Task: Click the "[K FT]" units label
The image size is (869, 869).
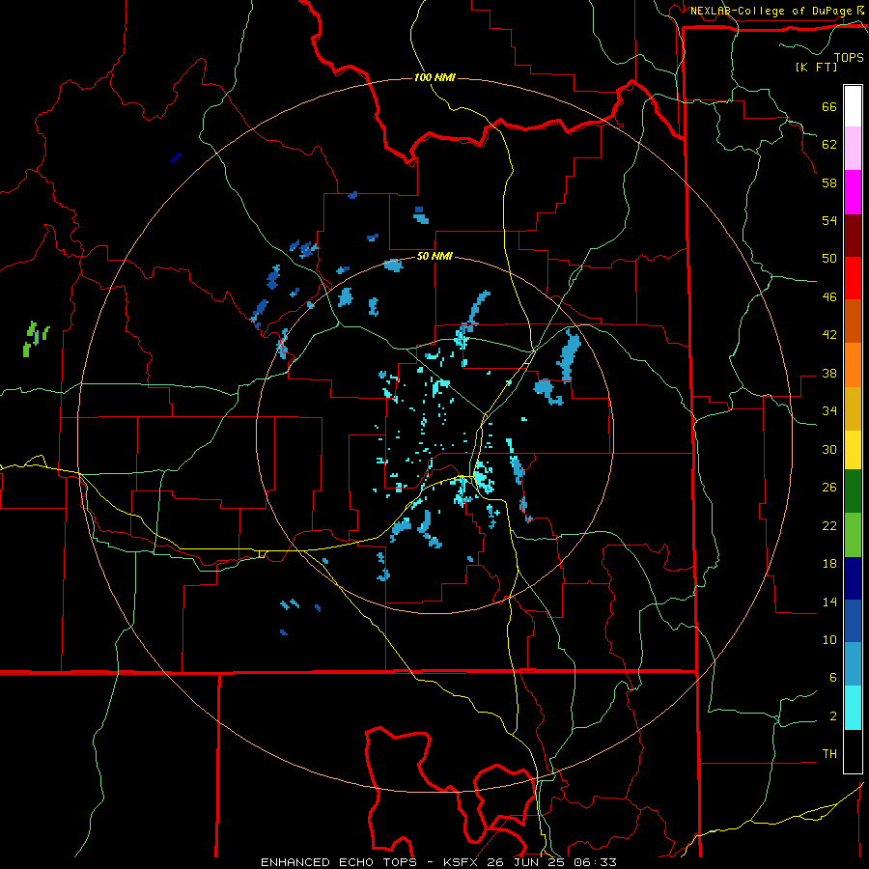Action: pyautogui.click(x=816, y=68)
